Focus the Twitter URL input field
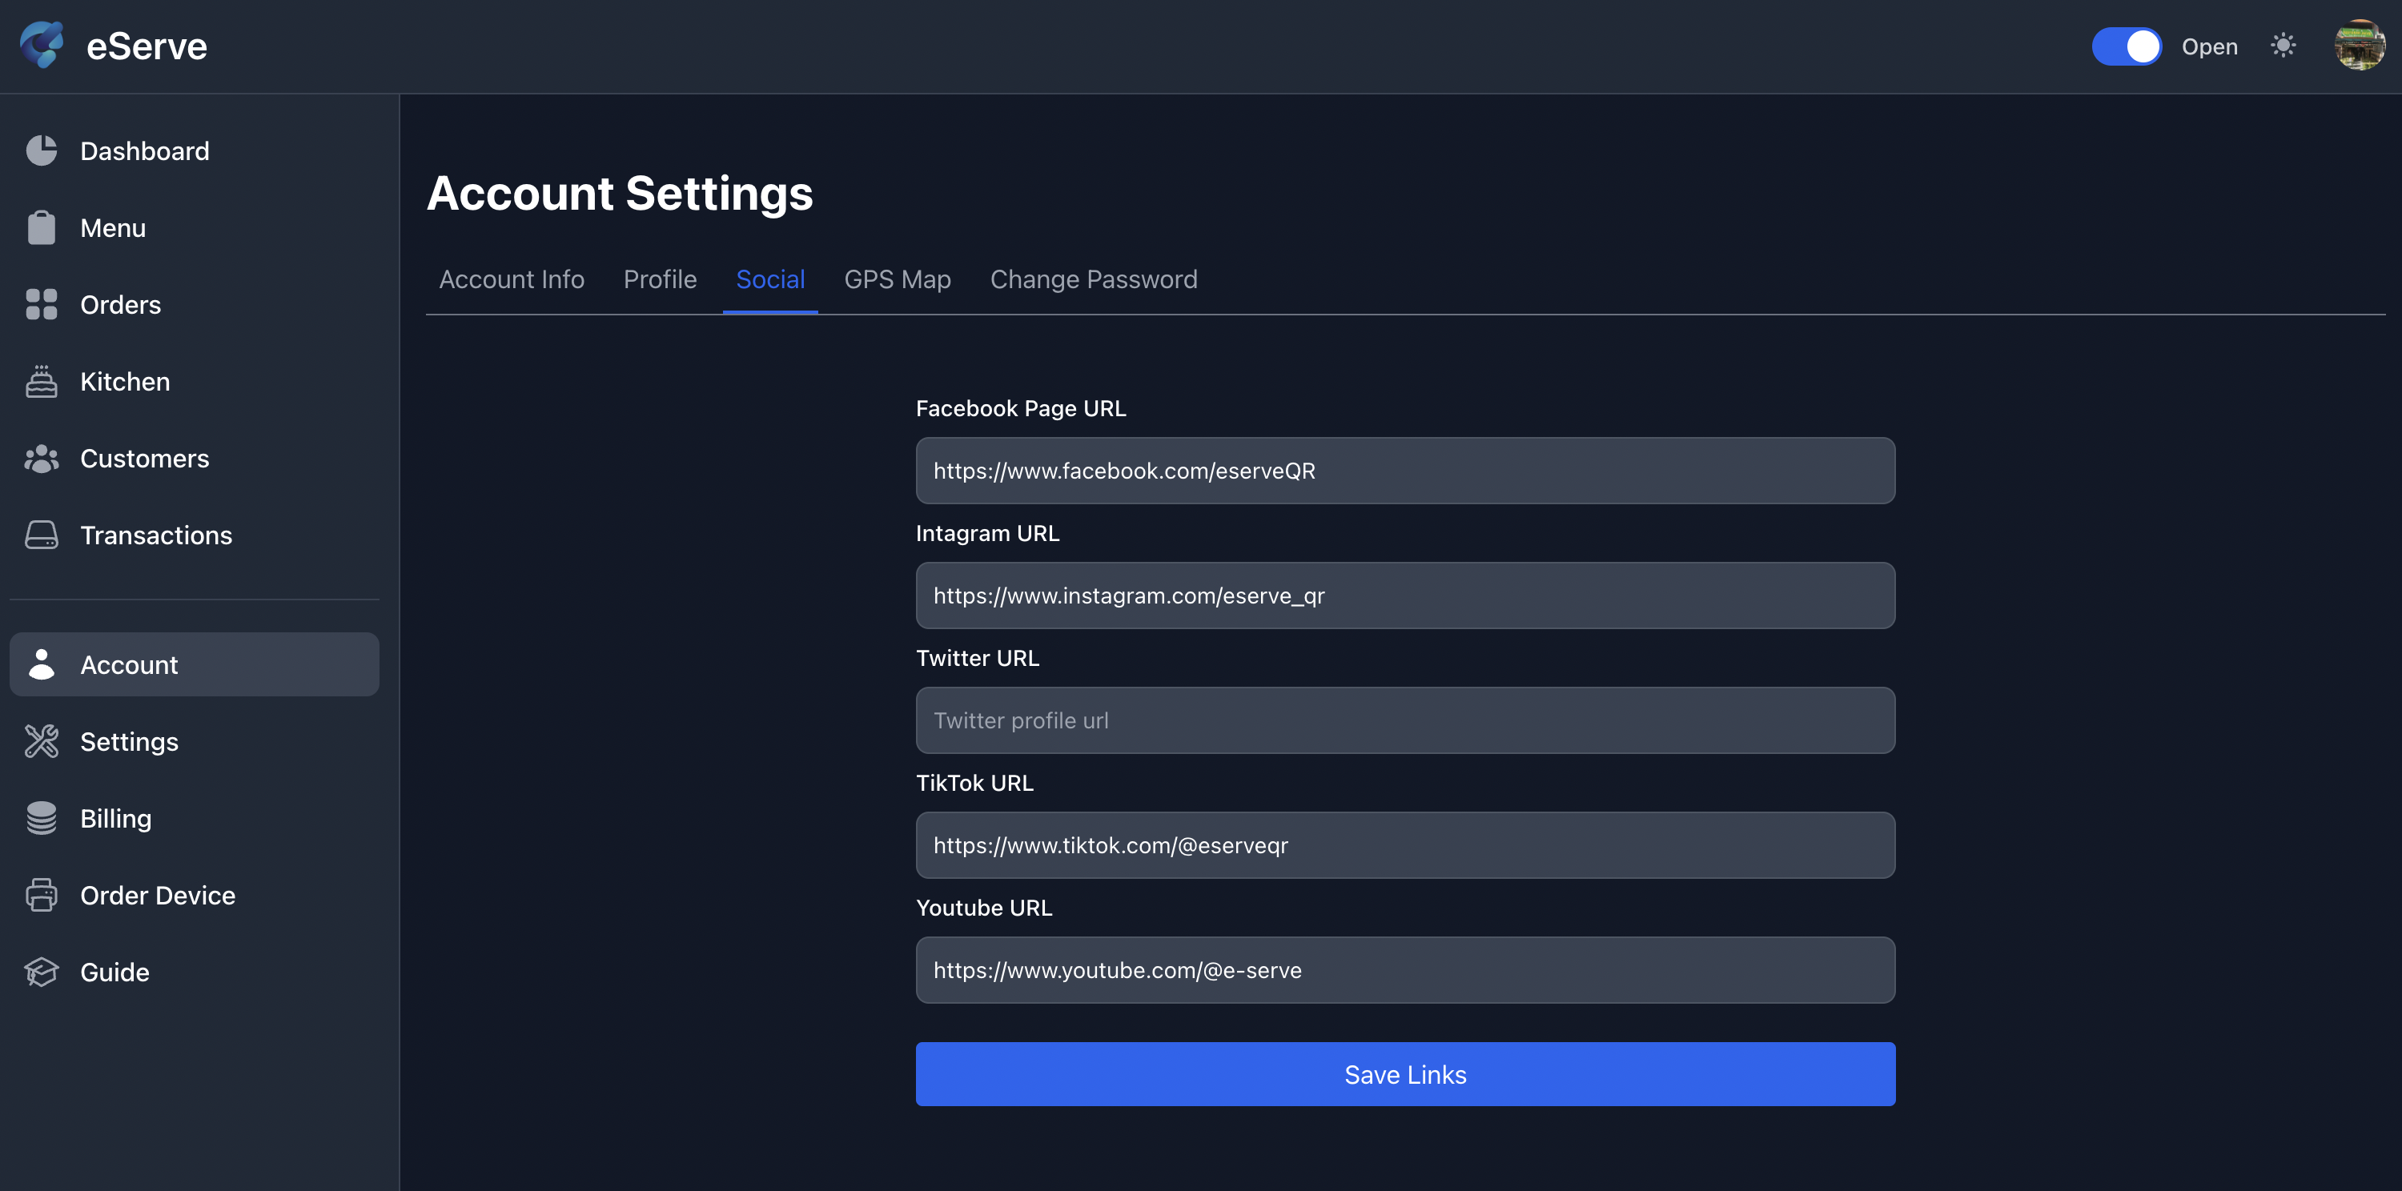2402x1191 pixels. (1404, 720)
